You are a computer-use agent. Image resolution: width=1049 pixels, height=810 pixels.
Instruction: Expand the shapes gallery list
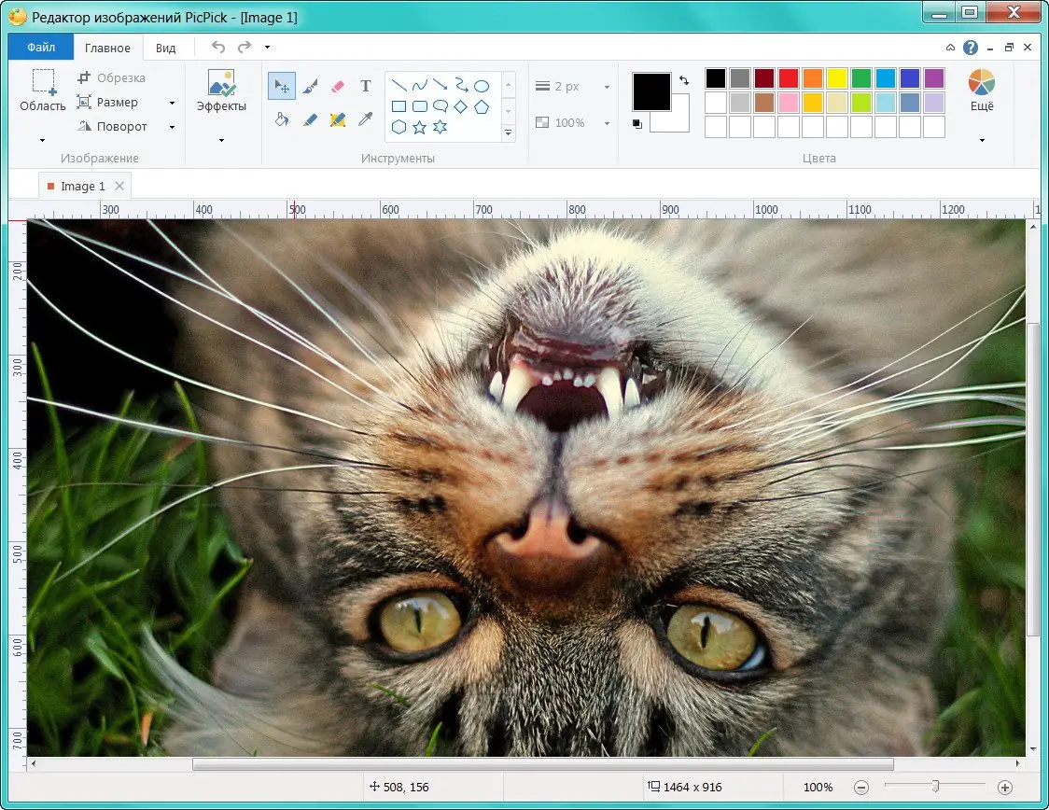(509, 133)
